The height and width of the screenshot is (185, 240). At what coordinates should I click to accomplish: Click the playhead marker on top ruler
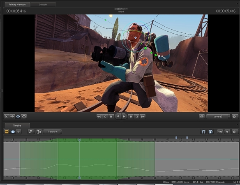tap(79, 140)
